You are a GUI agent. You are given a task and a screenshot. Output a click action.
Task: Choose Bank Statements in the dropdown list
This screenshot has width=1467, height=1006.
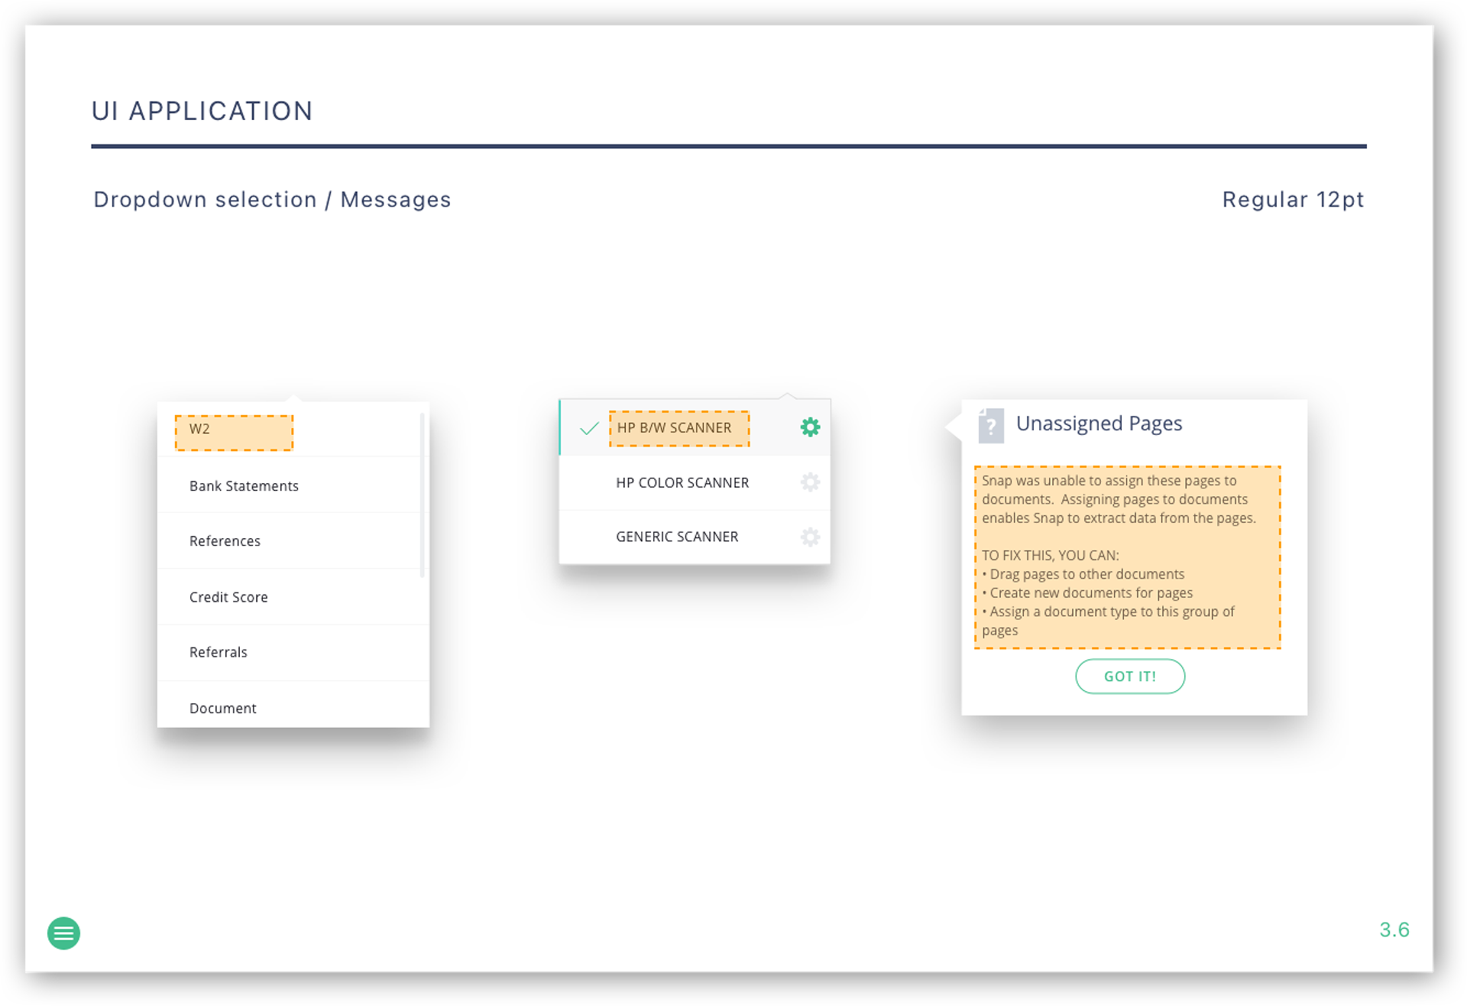(x=244, y=486)
